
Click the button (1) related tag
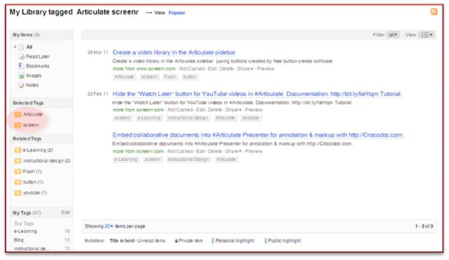coord(33,182)
